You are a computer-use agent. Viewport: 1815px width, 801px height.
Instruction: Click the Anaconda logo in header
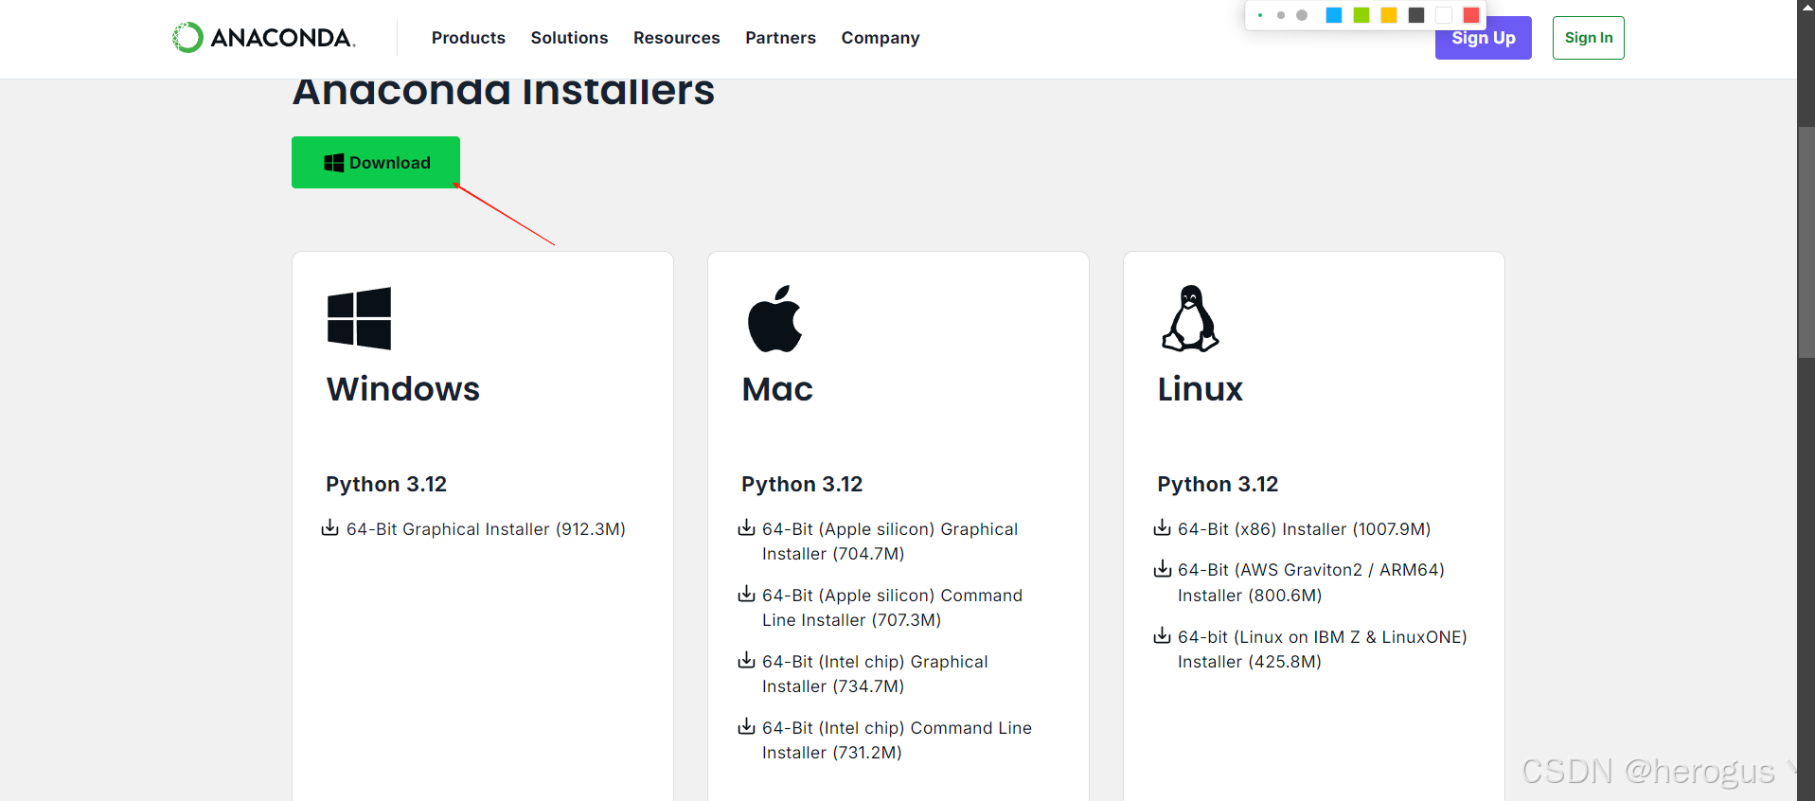(x=263, y=38)
